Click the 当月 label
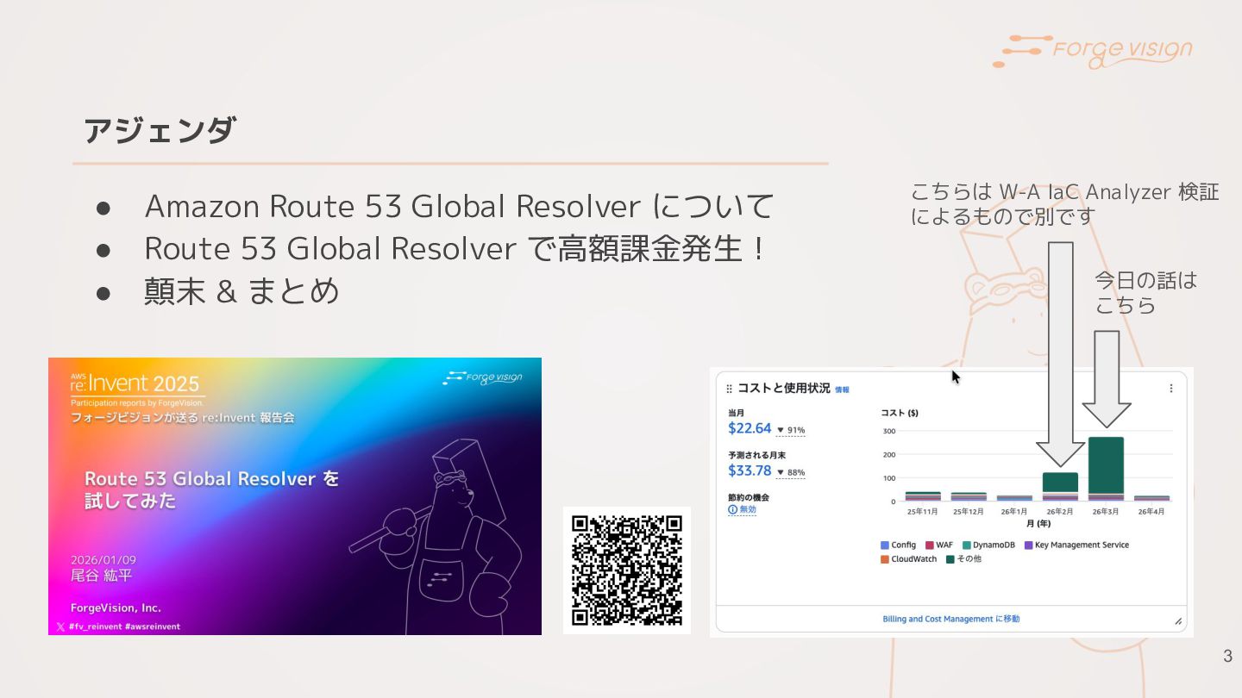This screenshot has height=698, width=1242. click(x=736, y=413)
